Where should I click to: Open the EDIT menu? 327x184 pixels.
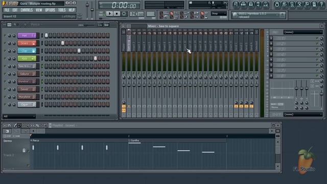pyautogui.click(x=15, y=10)
